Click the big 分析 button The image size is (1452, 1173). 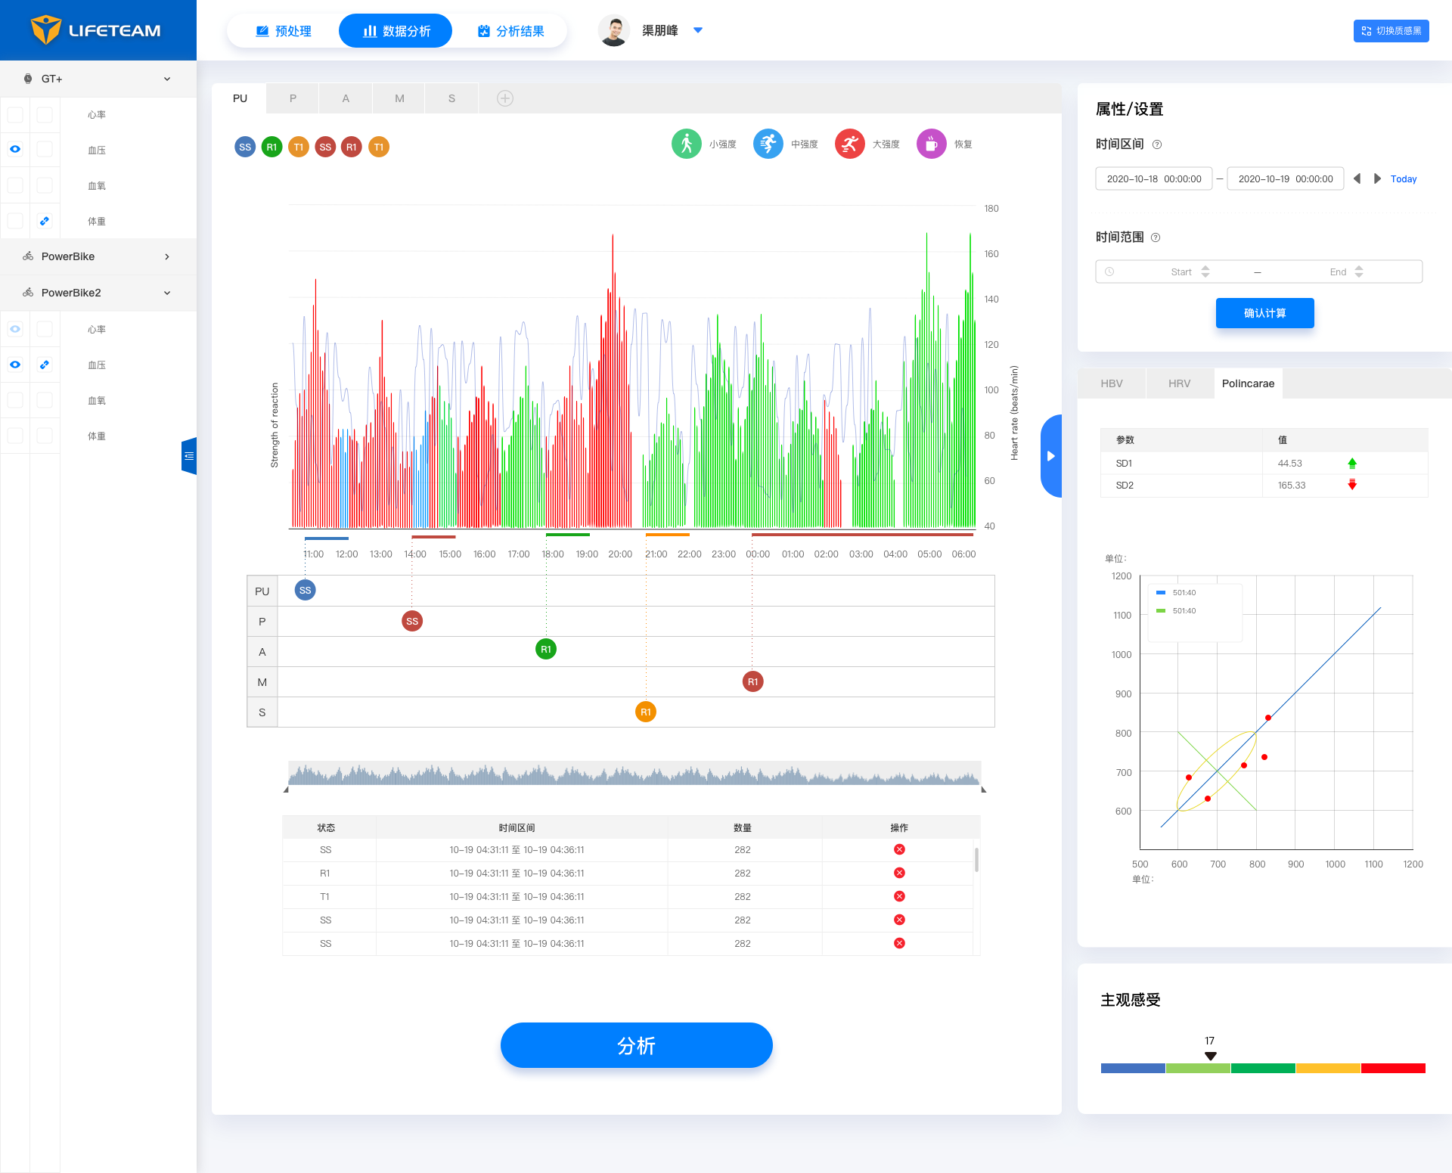pos(636,1045)
